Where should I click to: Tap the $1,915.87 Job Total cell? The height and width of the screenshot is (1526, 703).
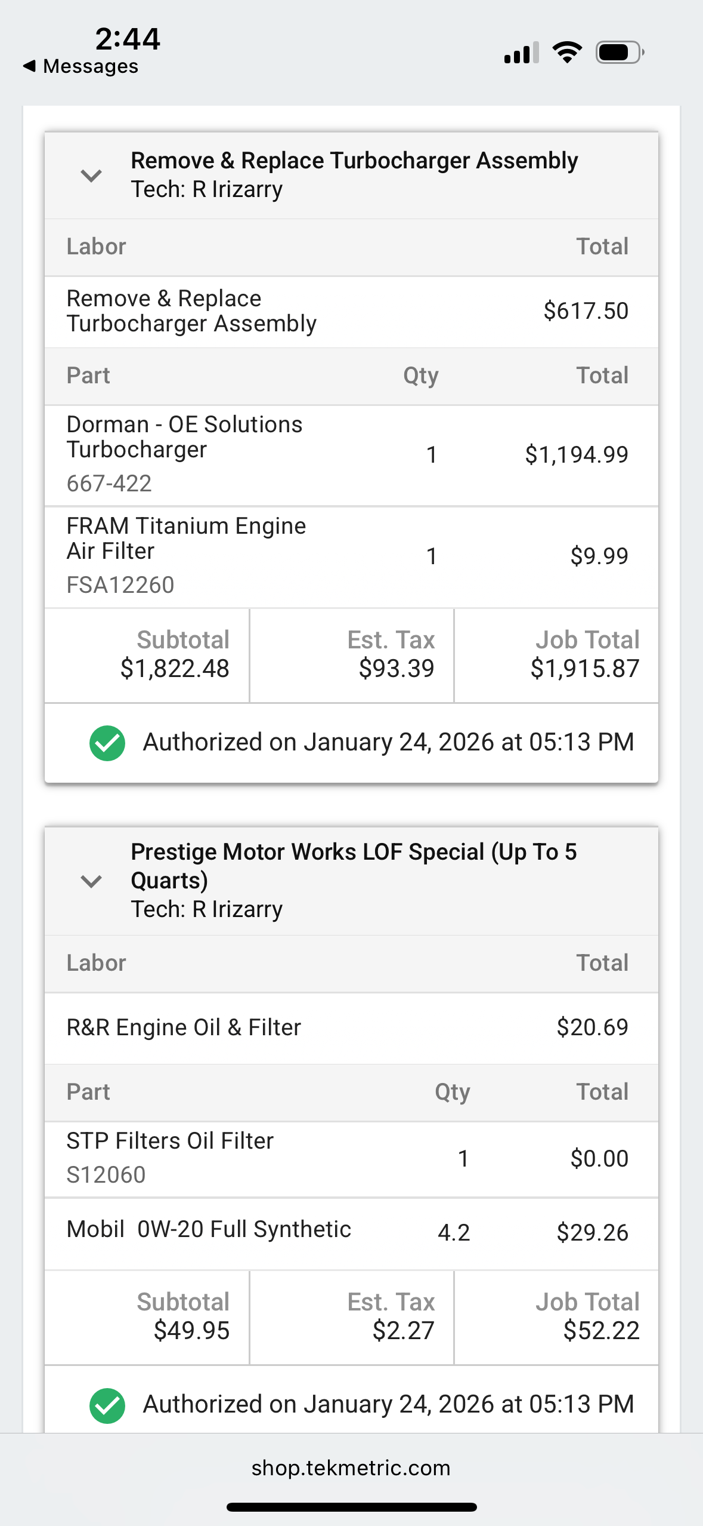point(556,656)
